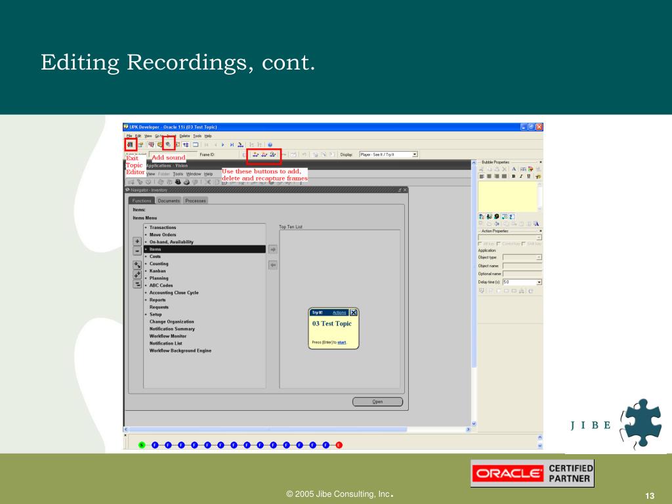
Task: Click the start link in bubble
Action: (341, 343)
